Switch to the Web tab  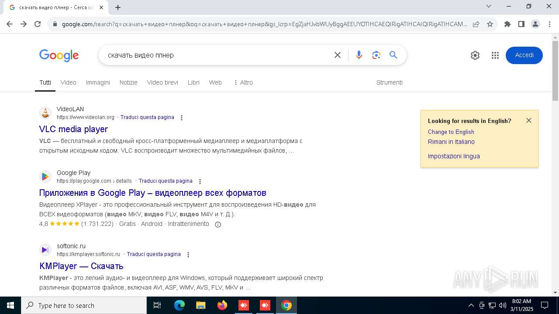215,82
